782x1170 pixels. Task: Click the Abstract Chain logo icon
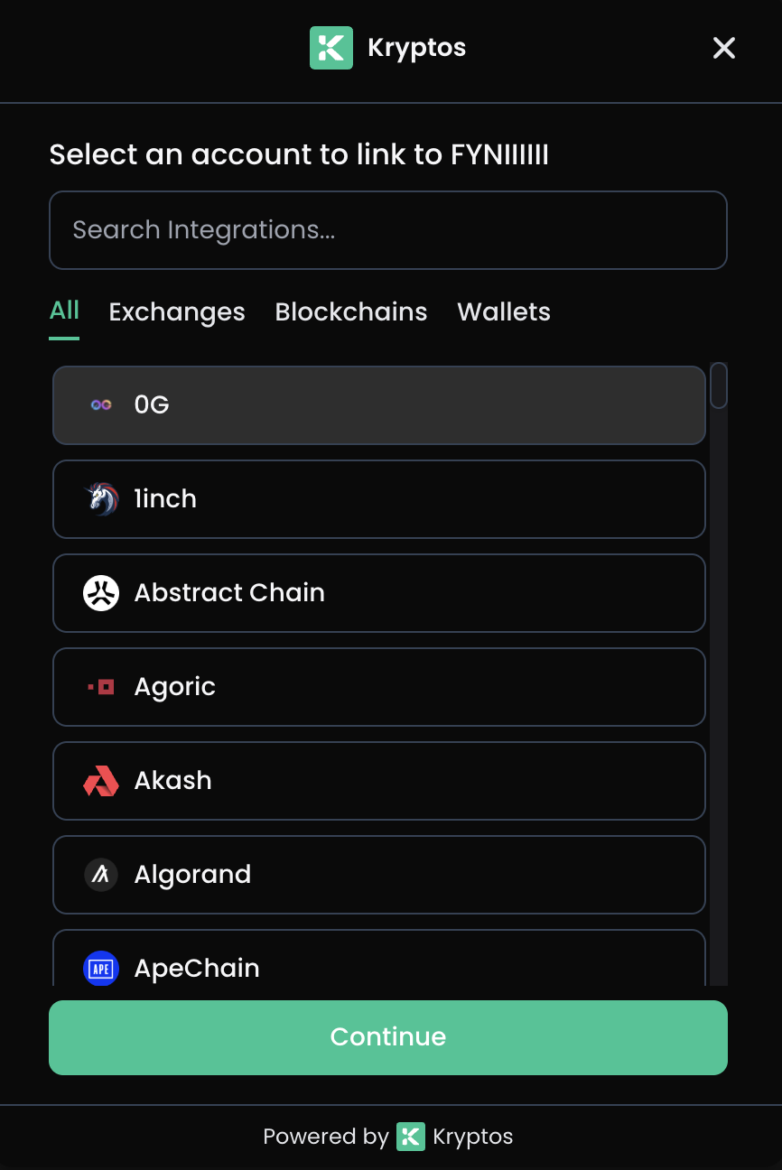tap(101, 593)
